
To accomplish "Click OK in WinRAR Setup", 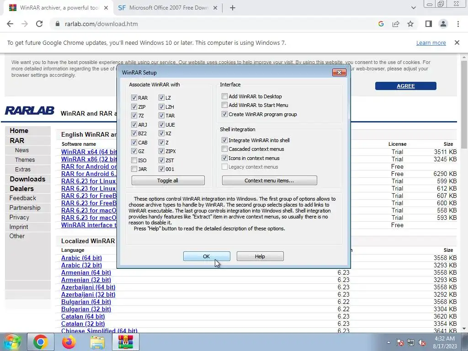I will pos(207,256).
